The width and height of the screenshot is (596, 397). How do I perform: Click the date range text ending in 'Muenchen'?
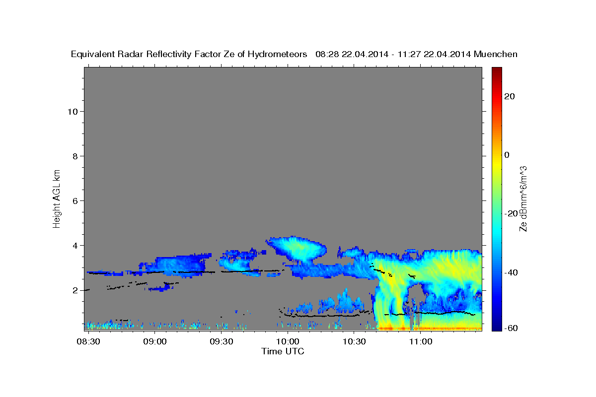click(x=417, y=55)
